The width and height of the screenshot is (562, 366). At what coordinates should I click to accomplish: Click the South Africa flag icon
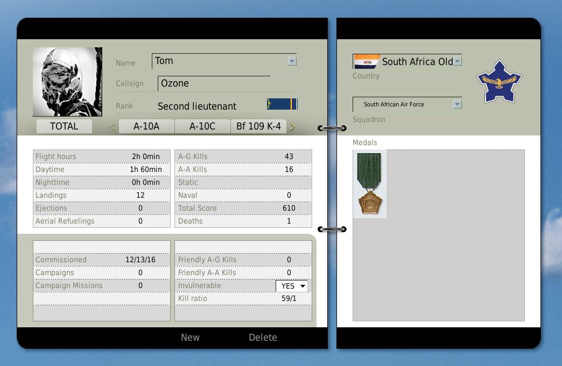click(367, 62)
